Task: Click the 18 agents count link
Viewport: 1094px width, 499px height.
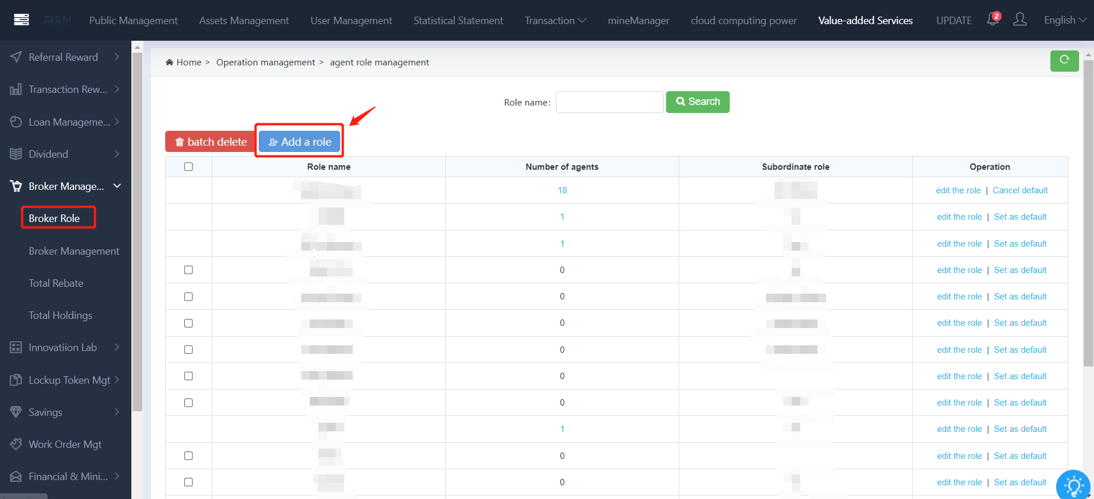Action: (562, 190)
